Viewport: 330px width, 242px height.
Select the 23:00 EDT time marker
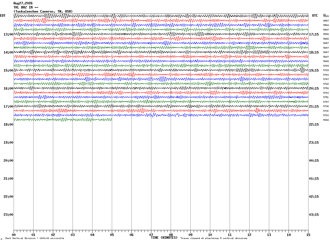(8, 214)
